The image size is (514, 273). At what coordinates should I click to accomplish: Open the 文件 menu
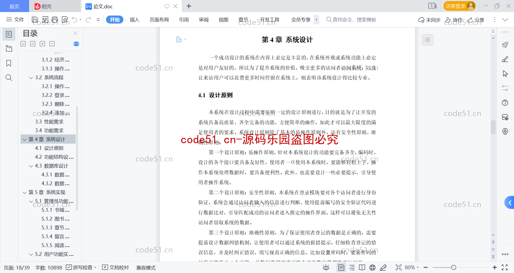click(15, 20)
